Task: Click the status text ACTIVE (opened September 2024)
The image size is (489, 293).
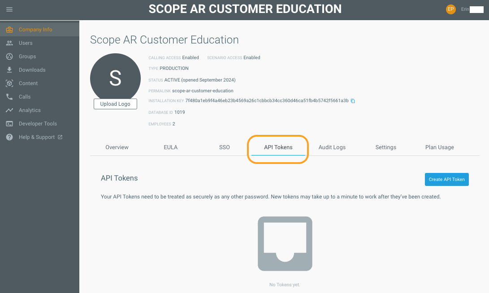Action: click(200, 80)
